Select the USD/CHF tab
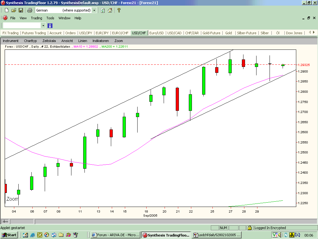Viewport: 318px width, 239px height. pyautogui.click(x=139, y=33)
